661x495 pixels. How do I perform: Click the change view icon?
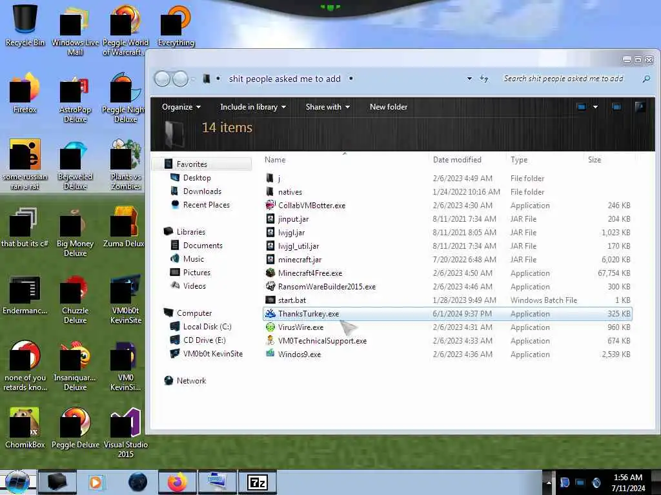click(582, 107)
